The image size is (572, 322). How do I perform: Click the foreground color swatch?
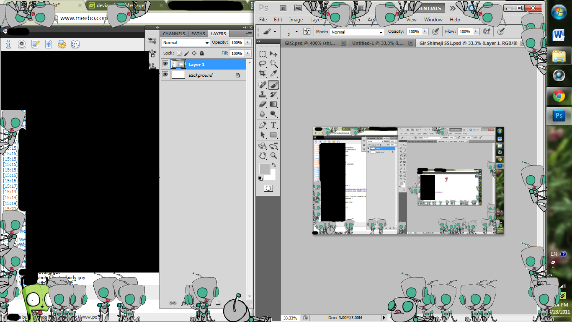point(264,169)
